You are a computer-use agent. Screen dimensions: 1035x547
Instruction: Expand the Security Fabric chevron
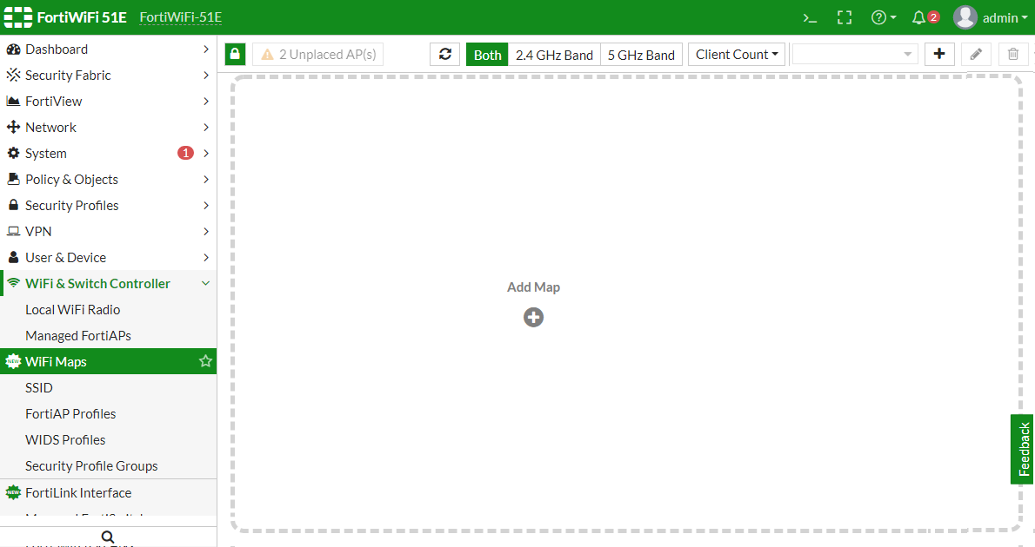pos(206,76)
